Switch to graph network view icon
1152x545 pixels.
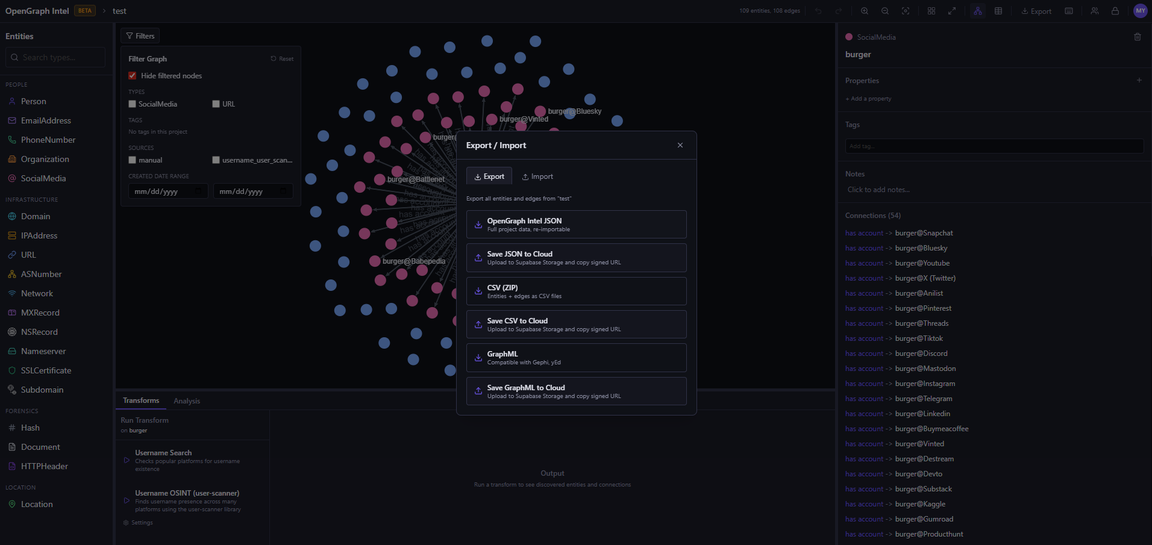[978, 11]
